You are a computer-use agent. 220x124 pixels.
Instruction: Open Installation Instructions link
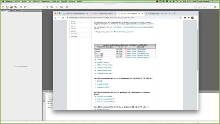coord(104,68)
